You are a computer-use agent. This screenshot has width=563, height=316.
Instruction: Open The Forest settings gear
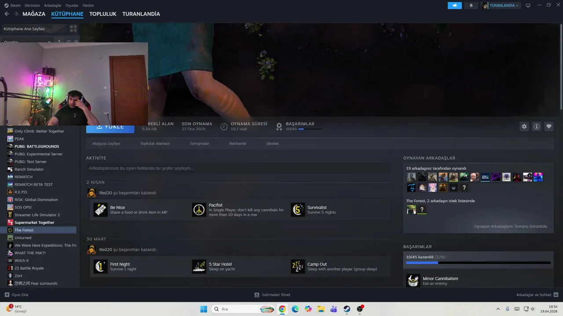(x=524, y=126)
